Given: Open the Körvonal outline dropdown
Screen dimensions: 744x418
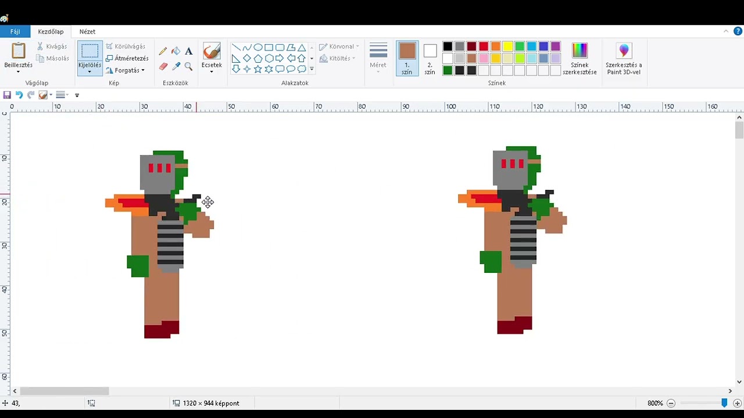Looking at the screenshot, I should tap(339, 46).
